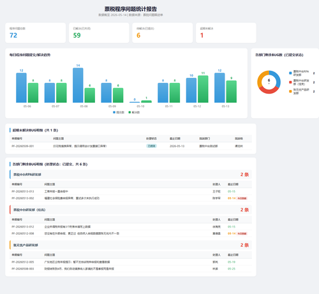Toggle the blue submitted-count legend item
This screenshot has height=294, width=319.
coord(119,112)
